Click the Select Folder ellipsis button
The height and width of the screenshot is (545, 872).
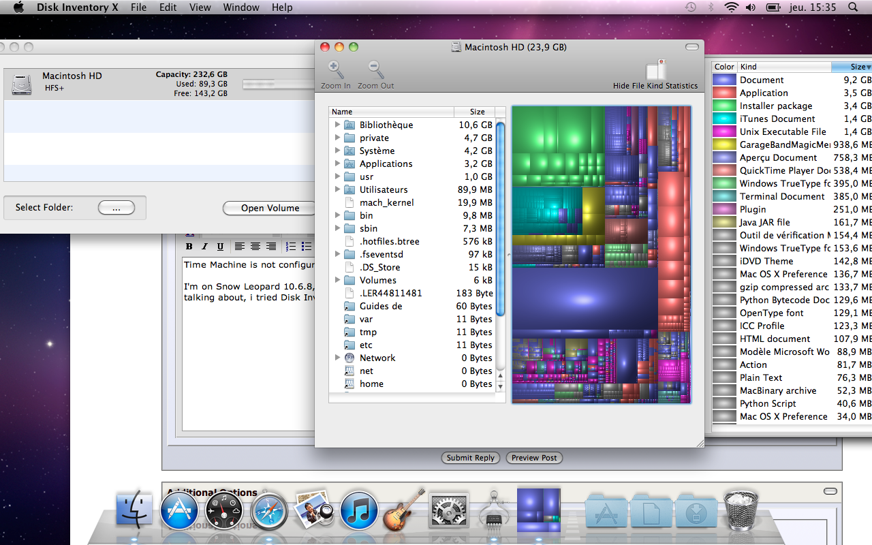click(116, 208)
